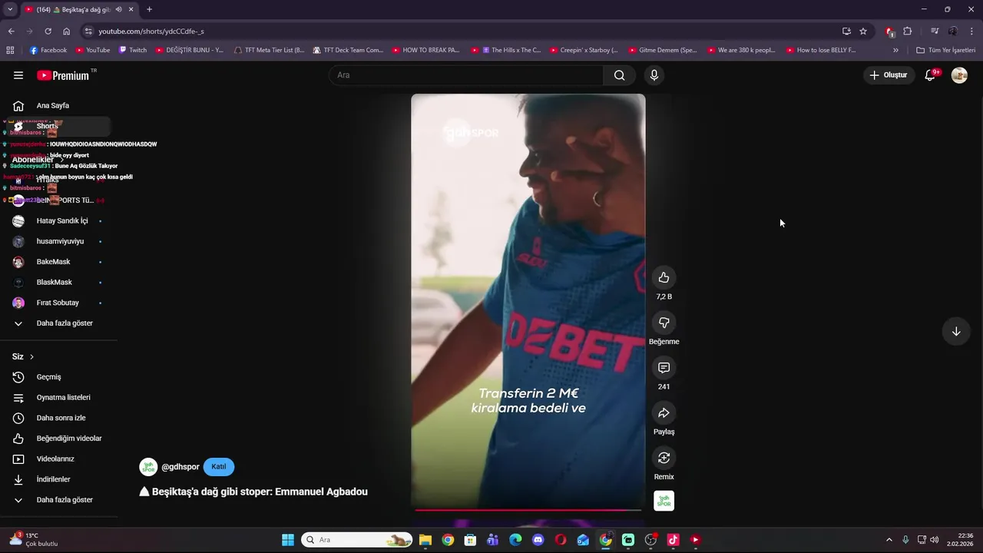Open Oynatma listeleri
The image size is (983, 553).
pyautogui.click(x=58, y=398)
